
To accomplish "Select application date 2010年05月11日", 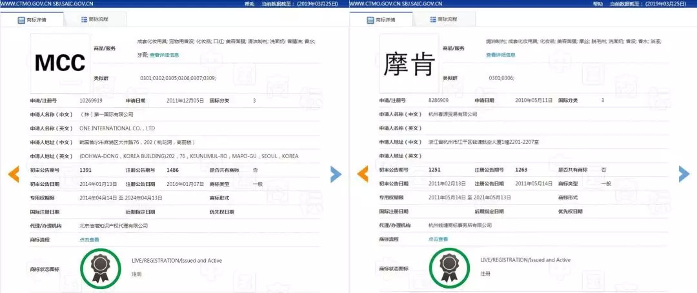I will click(x=534, y=101).
